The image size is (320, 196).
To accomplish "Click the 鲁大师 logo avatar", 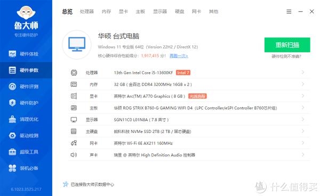I will pyautogui.click(x=26, y=12).
